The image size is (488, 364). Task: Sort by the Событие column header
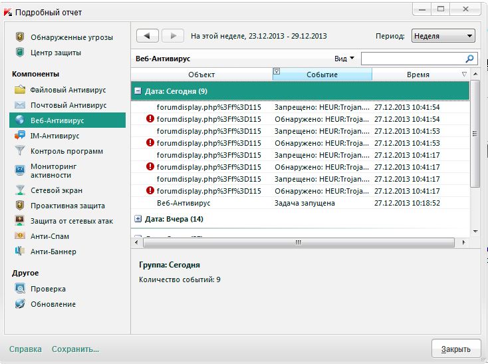322,75
